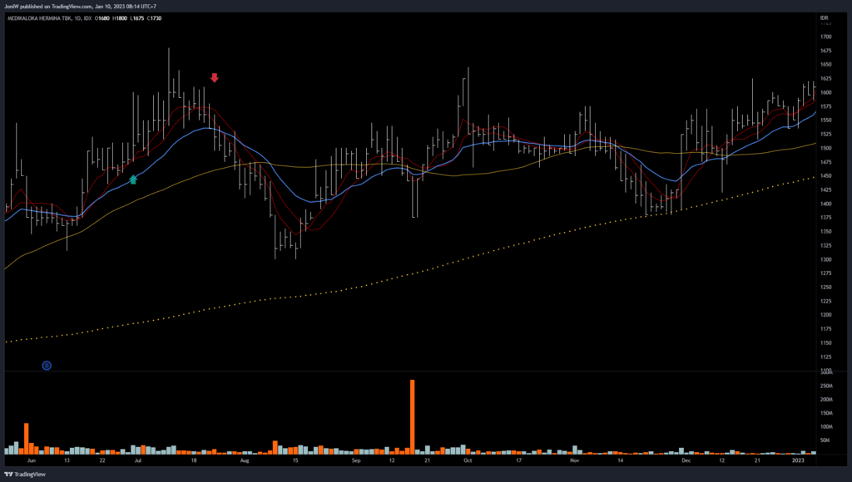Click the 1200 price axis label
This screenshot has width=852, height=482.
coord(825,315)
